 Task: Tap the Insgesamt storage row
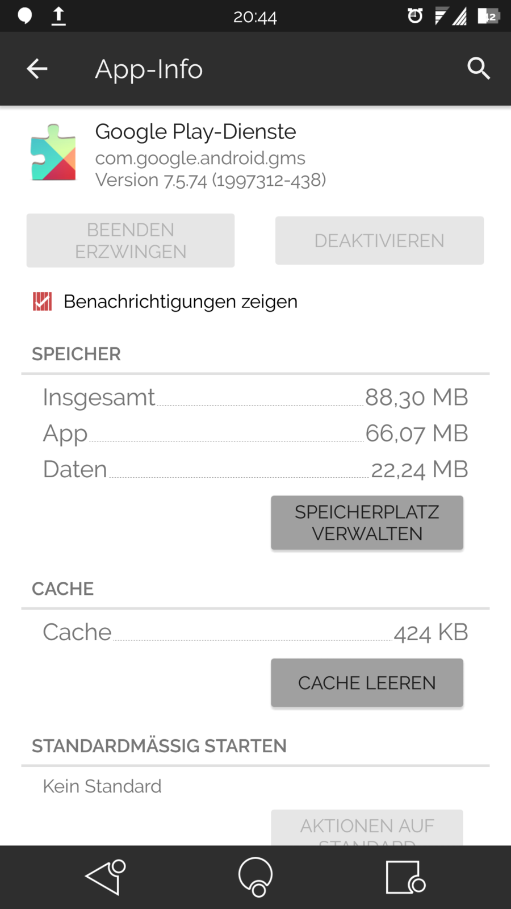tap(256, 398)
